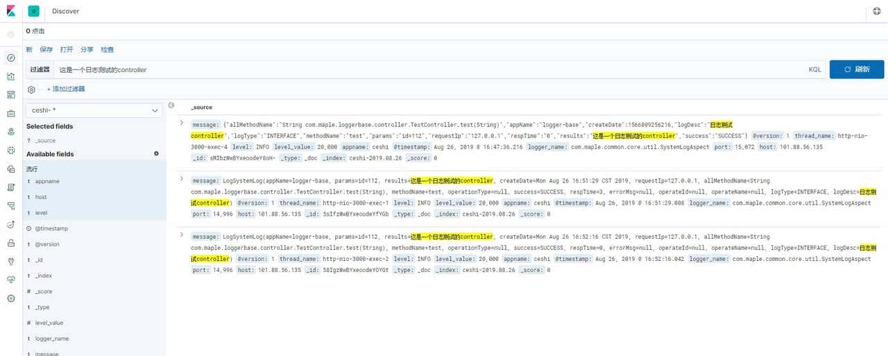The width and height of the screenshot is (888, 356).
Task: Open the Visualize app icon in sidebar
Action: 10,76
